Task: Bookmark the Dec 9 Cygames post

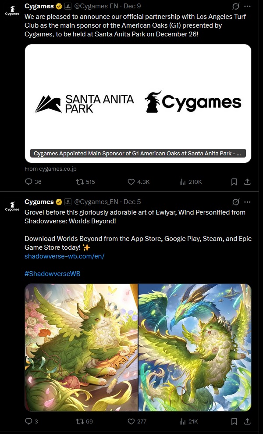Action: [234, 182]
